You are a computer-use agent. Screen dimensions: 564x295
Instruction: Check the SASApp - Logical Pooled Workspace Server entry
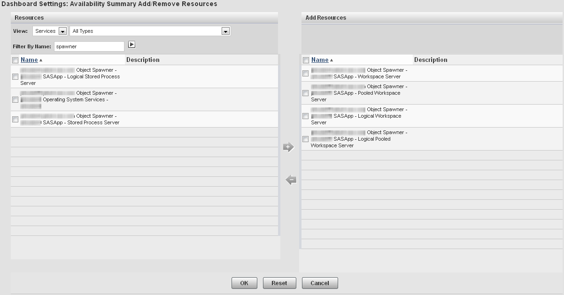click(x=305, y=139)
